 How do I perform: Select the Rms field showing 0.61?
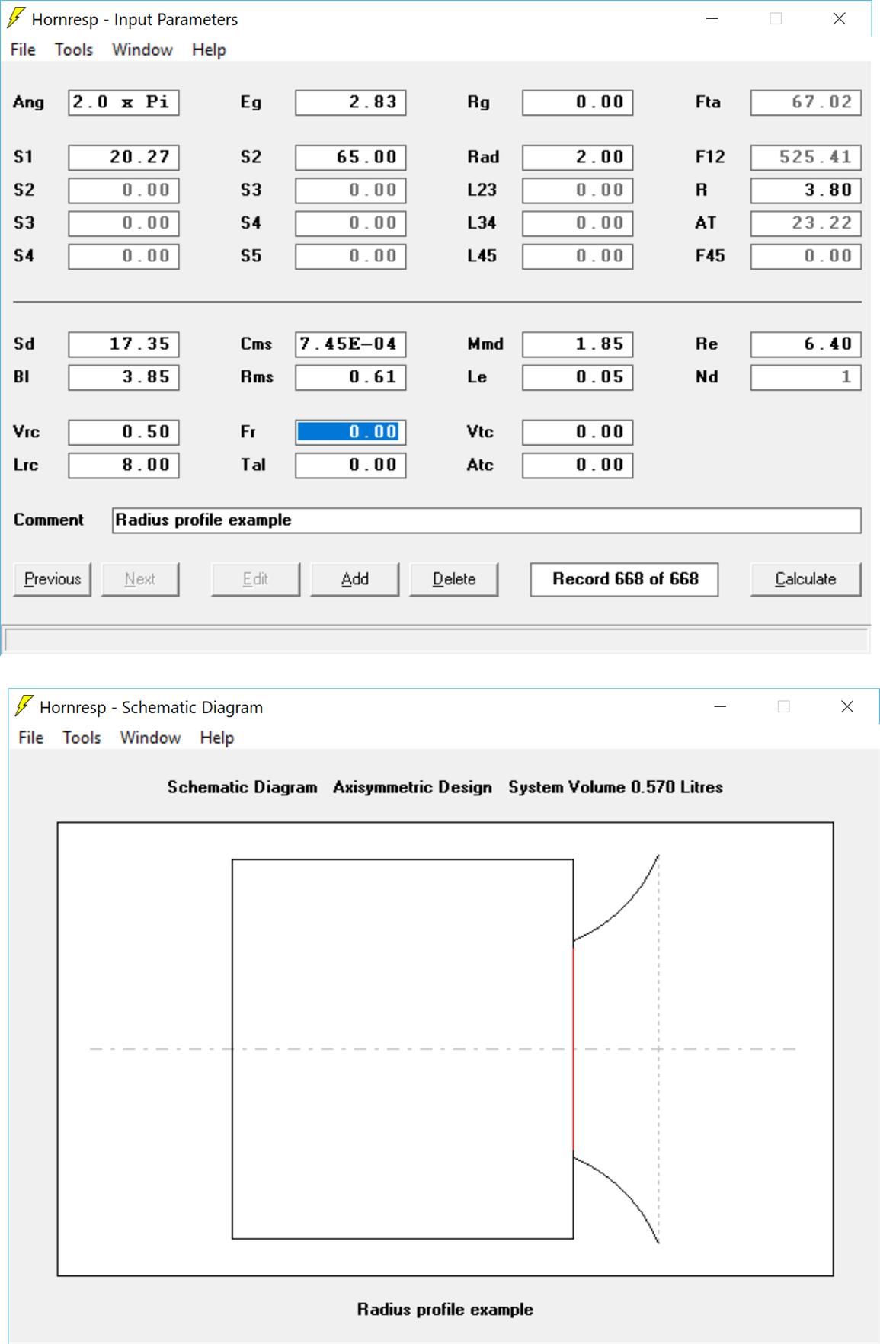(x=350, y=377)
